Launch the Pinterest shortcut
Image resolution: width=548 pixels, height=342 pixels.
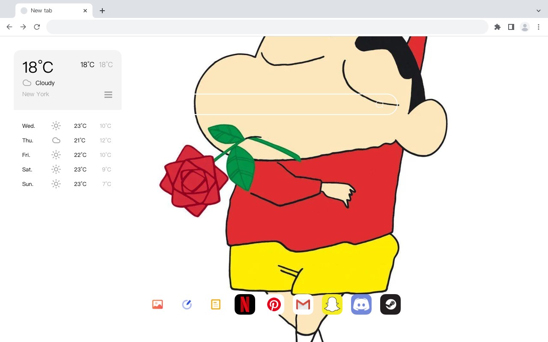(274, 304)
